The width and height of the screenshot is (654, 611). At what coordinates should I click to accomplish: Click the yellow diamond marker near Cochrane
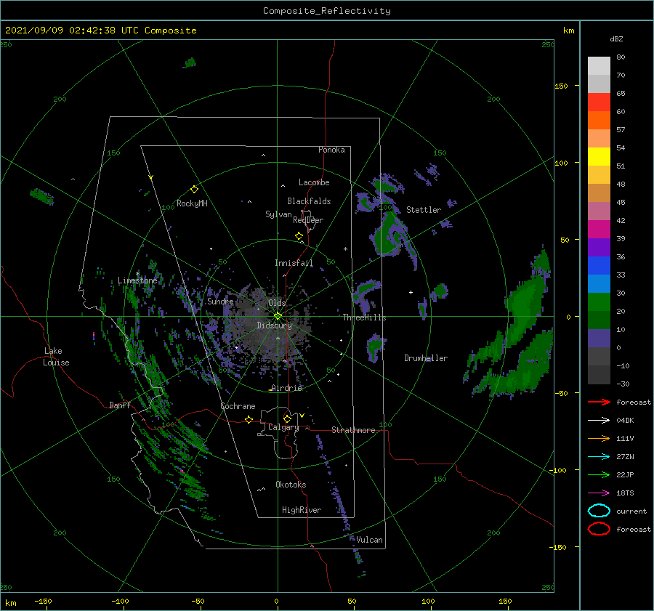pos(249,419)
